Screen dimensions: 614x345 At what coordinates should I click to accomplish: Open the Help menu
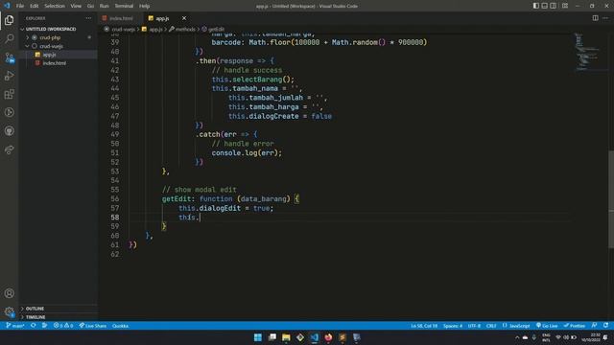(145, 6)
